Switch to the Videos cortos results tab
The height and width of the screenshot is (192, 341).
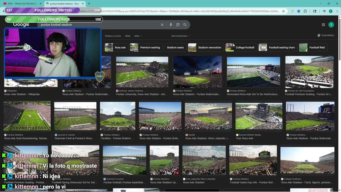(x=113, y=36)
